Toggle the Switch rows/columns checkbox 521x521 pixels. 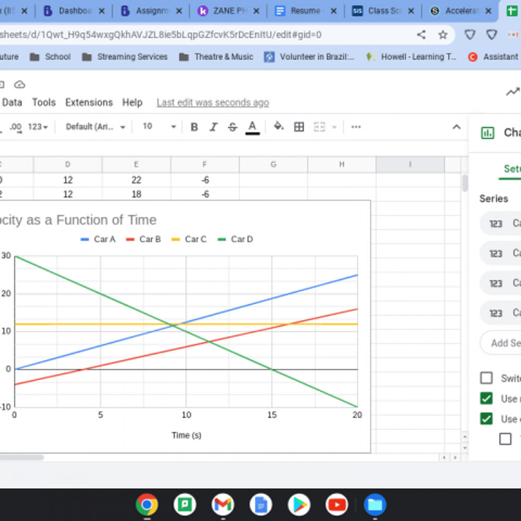[487, 378]
